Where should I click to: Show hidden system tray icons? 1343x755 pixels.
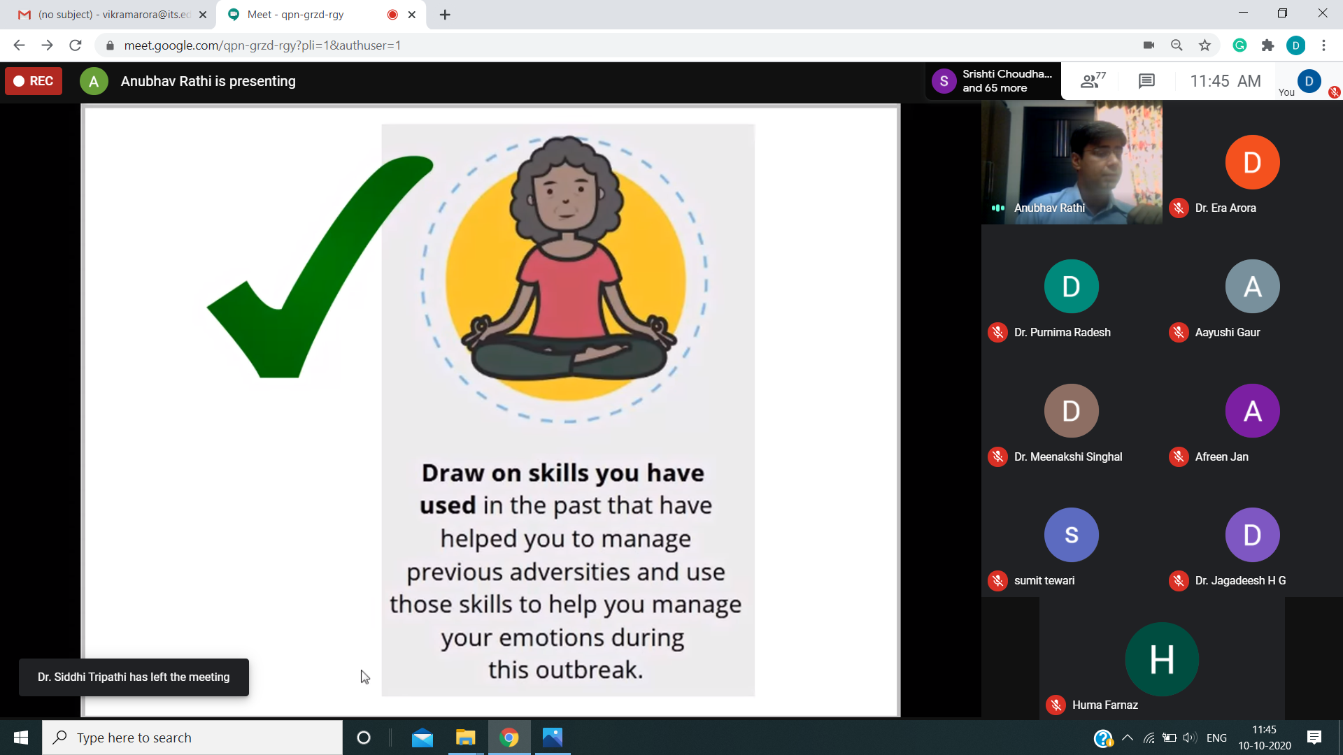coord(1128,738)
